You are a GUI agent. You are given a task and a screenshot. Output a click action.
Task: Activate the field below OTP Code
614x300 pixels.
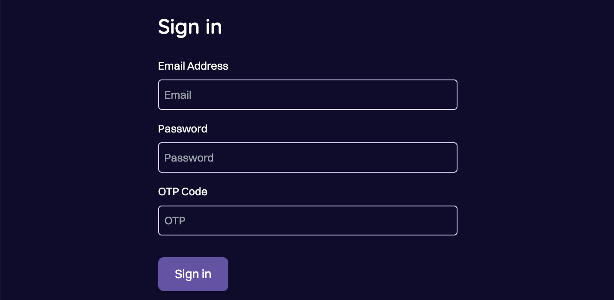[307, 221]
